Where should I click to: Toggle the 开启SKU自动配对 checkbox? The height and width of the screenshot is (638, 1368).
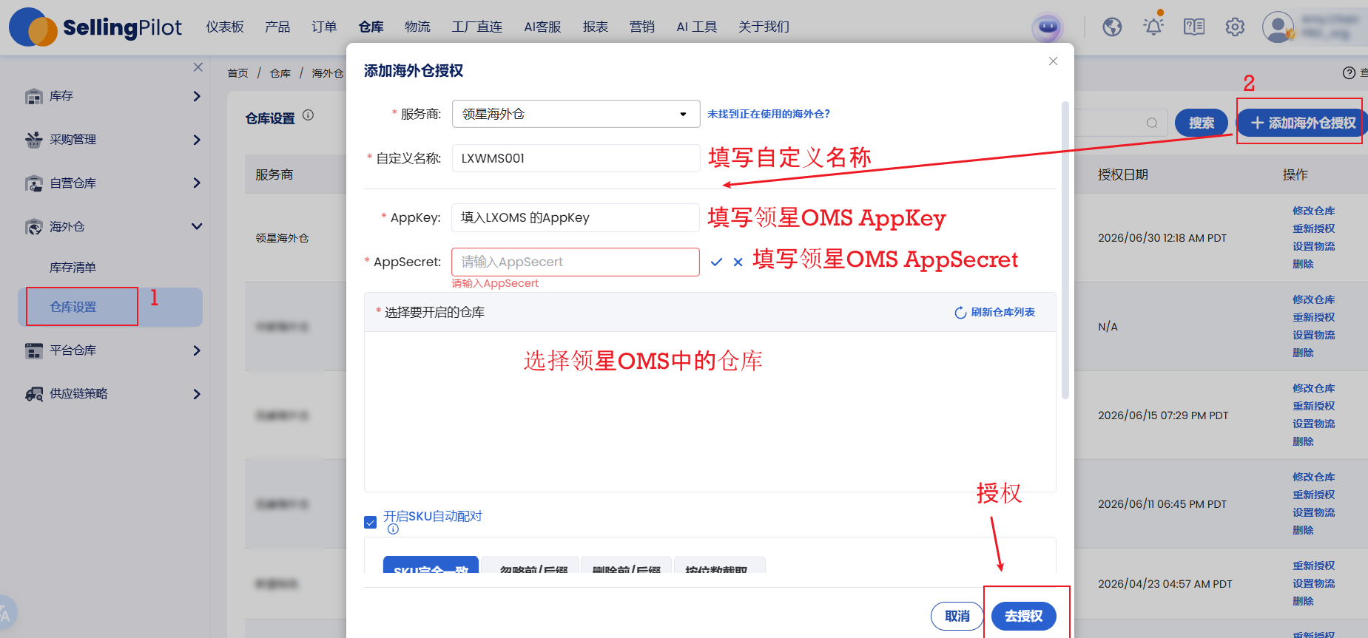(x=371, y=523)
